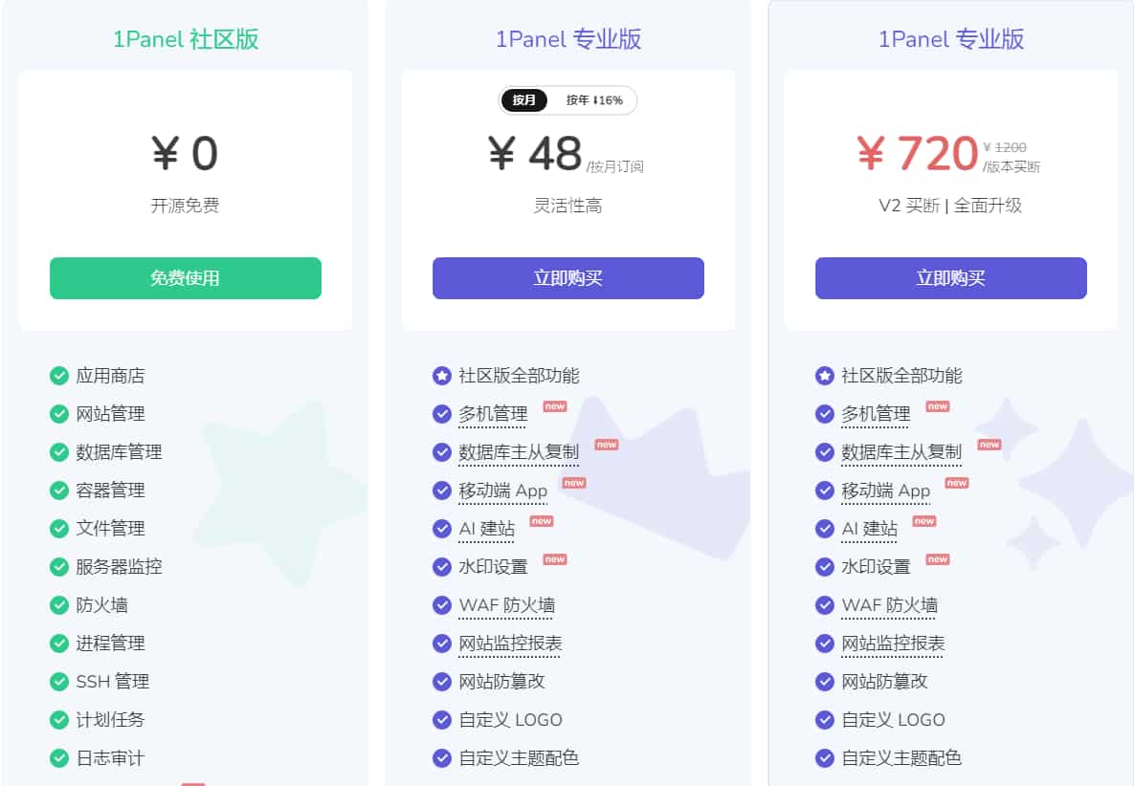Click the star icon in the ¥48 plan's feature list

(441, 376)
